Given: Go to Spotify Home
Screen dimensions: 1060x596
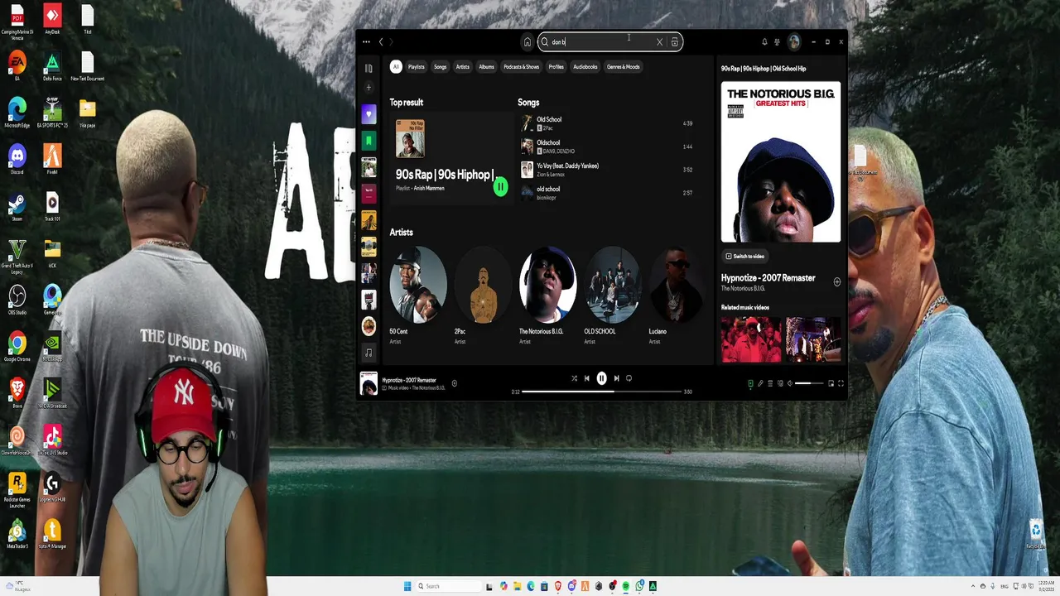Looking at the screenshot, I should pyautogui.click(x=527, y=42).
